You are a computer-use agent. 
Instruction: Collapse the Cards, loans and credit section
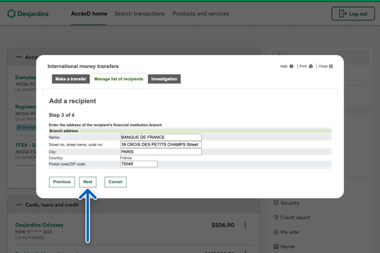[19, 205]
